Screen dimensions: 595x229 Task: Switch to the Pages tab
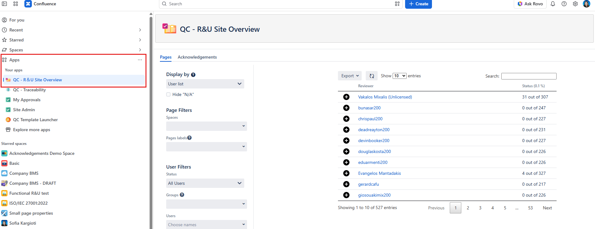[166, 57]
